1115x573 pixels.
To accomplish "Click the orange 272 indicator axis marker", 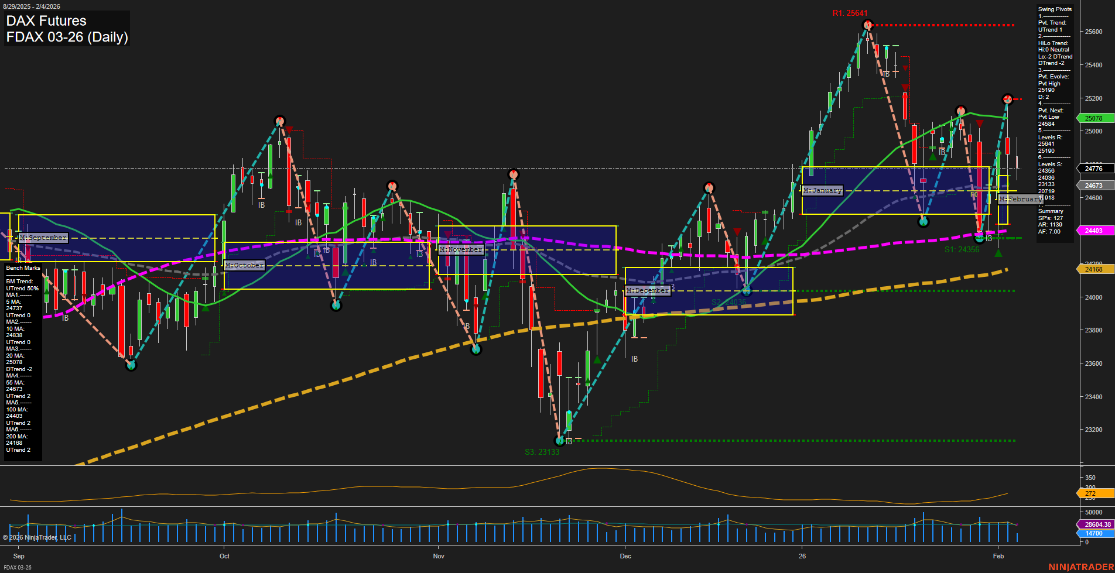I will (x=1089, y=493).
